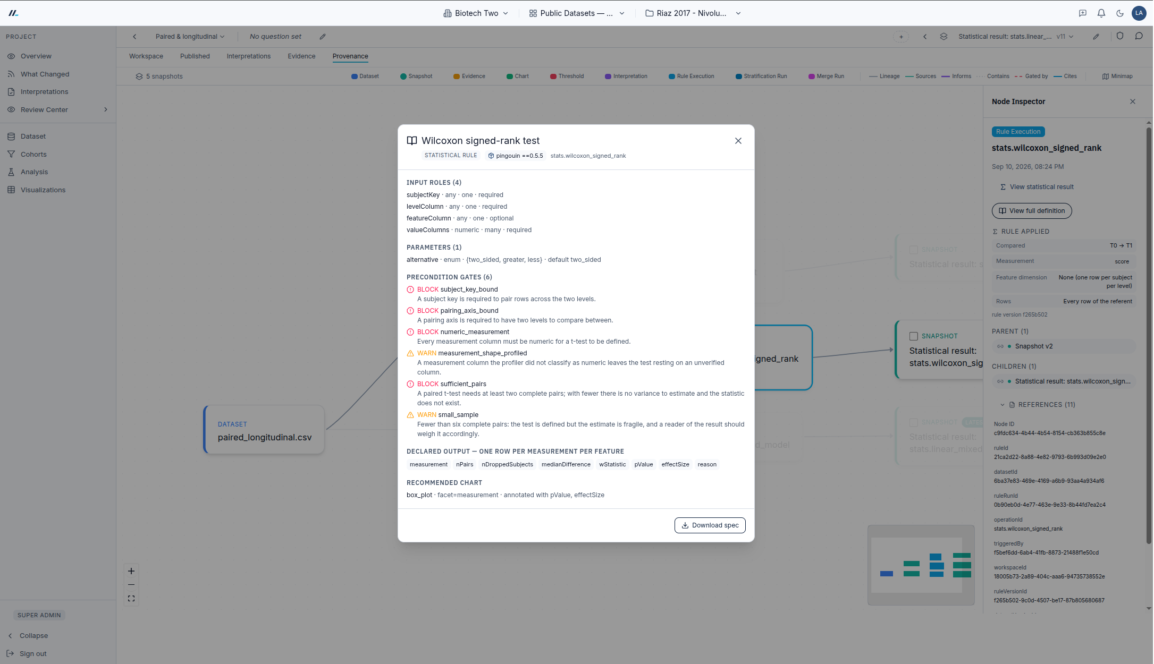1154x664 pixels.
Task: Open LA user avatar menu
Action: [1139, 13]
